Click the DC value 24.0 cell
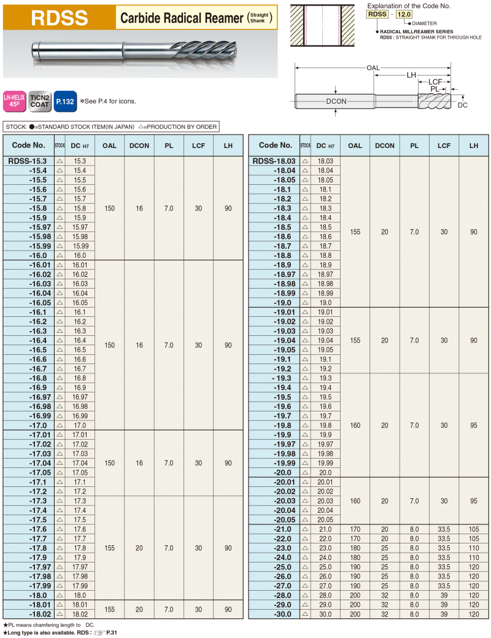The width and height of the screenshot is (491, 638). click(325, 558)
